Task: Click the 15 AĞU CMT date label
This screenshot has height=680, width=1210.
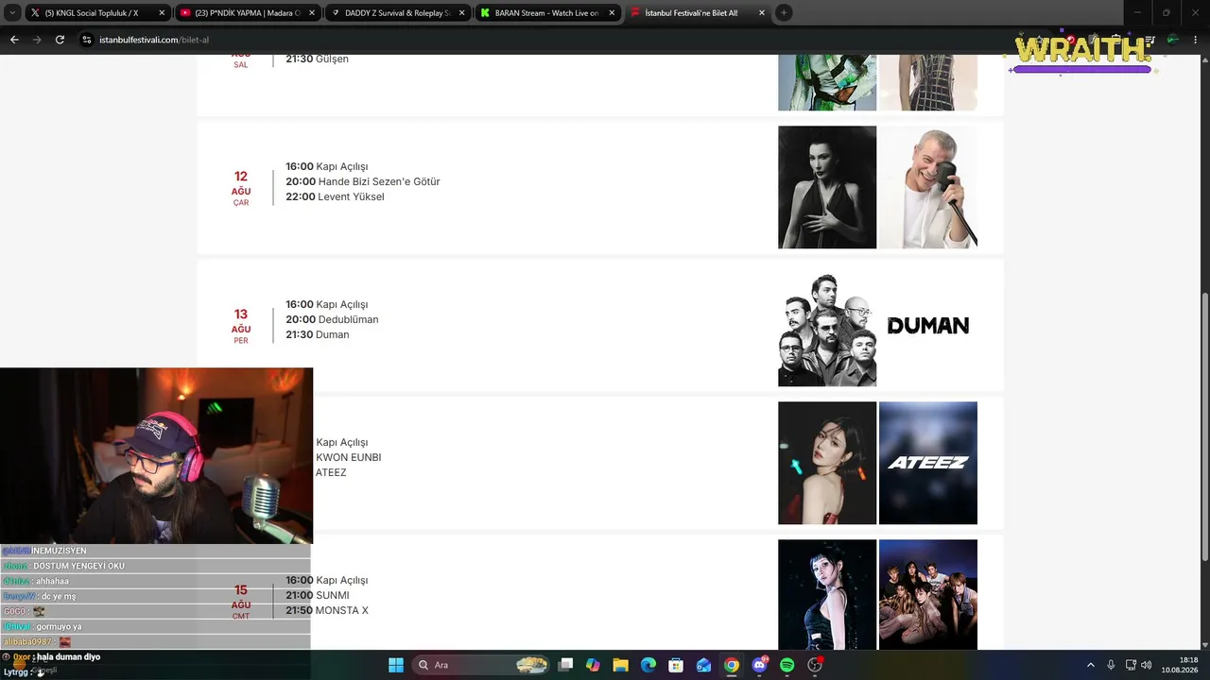Action: [241, 603]
